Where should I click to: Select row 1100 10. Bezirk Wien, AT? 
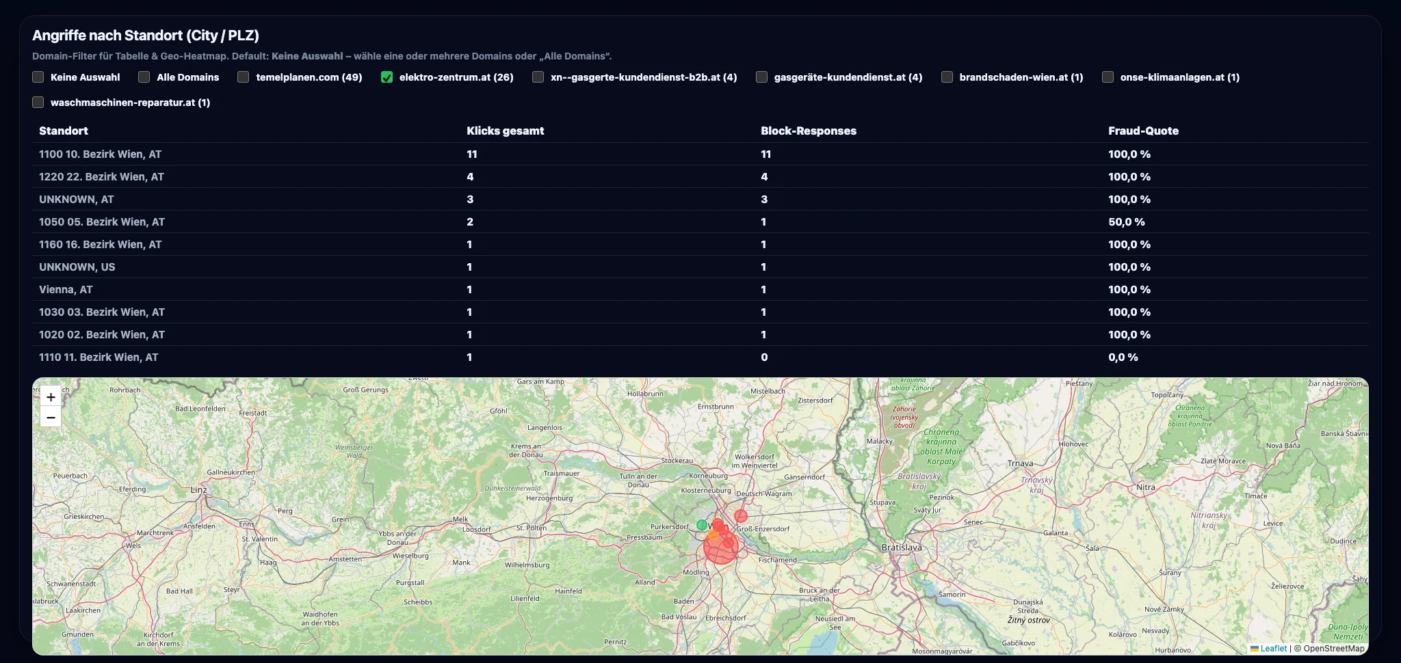pos(700,154)
